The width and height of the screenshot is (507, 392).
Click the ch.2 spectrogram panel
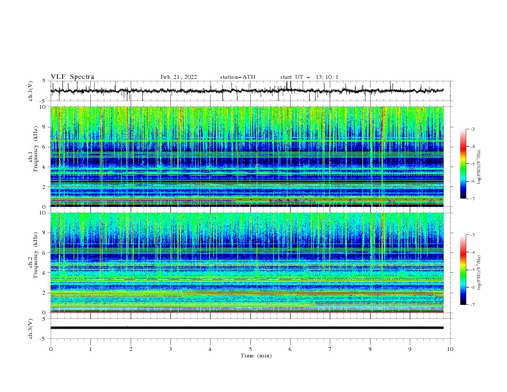(247, 263)
